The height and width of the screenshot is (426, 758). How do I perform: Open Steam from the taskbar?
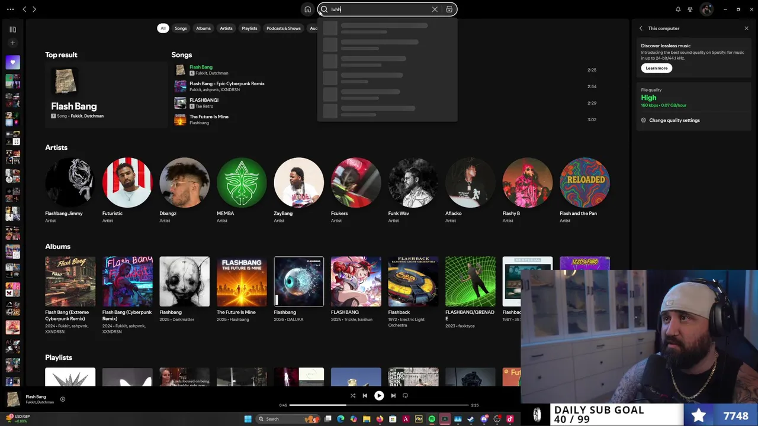click(471, 419)
